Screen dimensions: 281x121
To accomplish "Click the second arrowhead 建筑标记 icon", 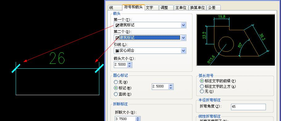I will pyautogui.click(x=117, y=38).
